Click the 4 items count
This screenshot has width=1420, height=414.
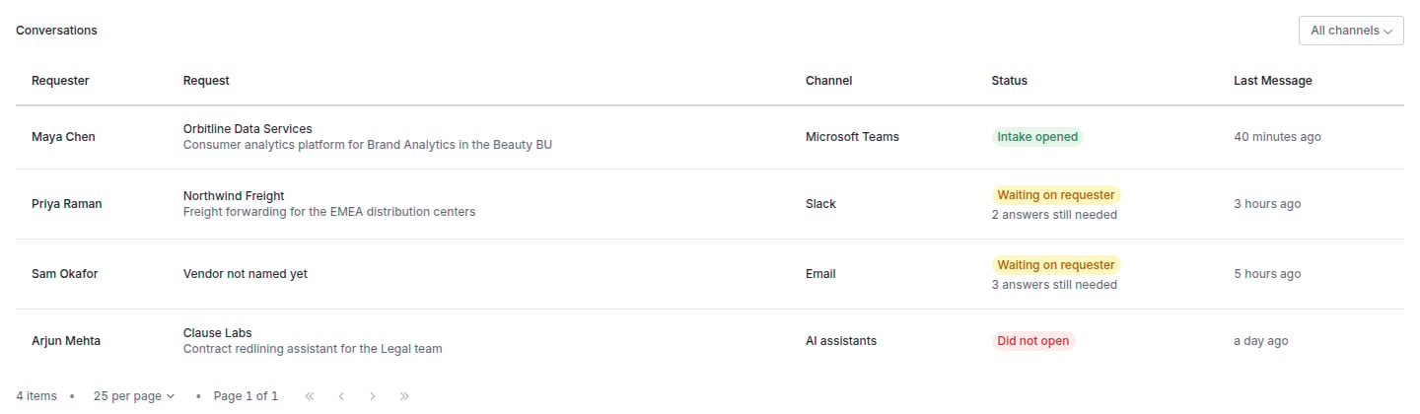click(36, 396)
